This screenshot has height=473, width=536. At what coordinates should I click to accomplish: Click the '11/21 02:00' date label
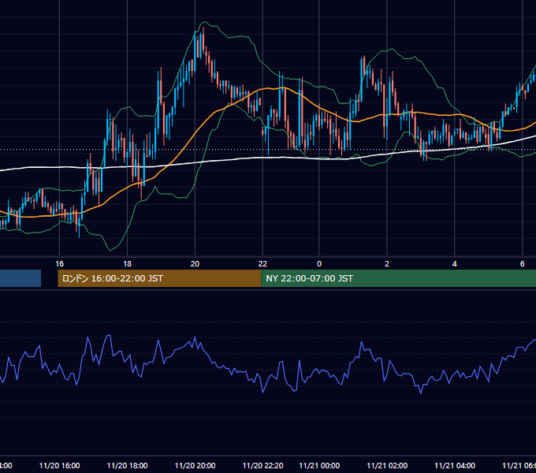click(x=387, y=466)
